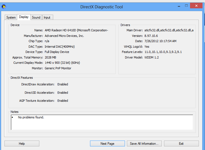Click the 'Drivers' group heading
Image resolution: width=205 pixels, height=150 pixels.
(x=125, y=25)
